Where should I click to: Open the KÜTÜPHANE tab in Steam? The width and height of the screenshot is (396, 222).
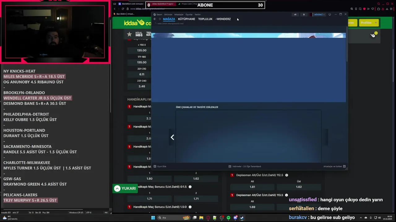coord(187,19)
